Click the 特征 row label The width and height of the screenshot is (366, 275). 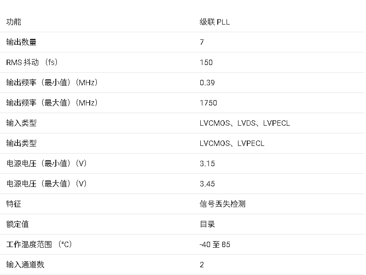click(14, 204)
